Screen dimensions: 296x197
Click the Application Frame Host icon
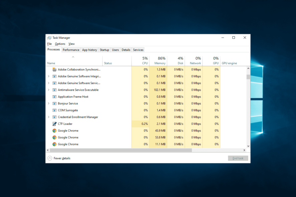click(54, 96)
